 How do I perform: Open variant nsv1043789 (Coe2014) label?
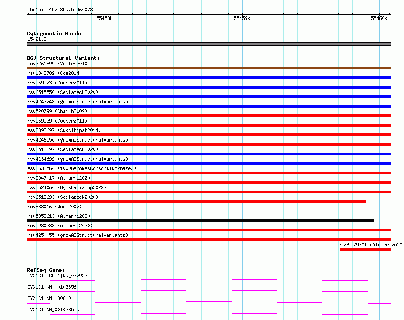coord(54,73)
